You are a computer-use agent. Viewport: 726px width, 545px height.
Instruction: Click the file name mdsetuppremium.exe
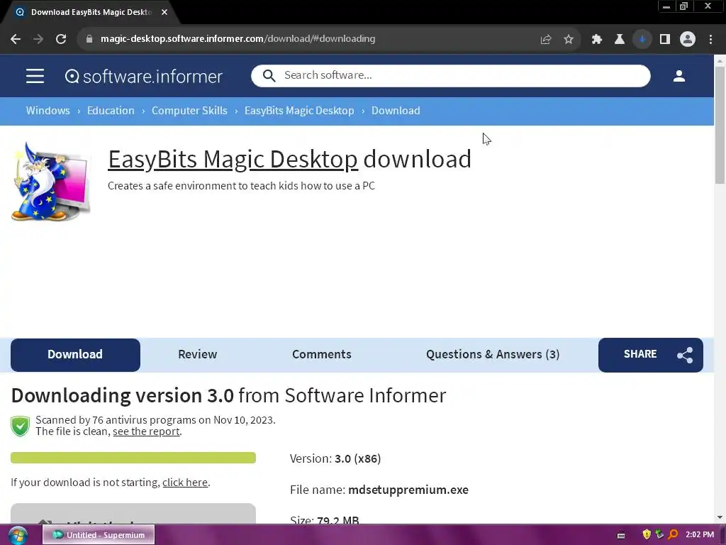click(408, 490)
